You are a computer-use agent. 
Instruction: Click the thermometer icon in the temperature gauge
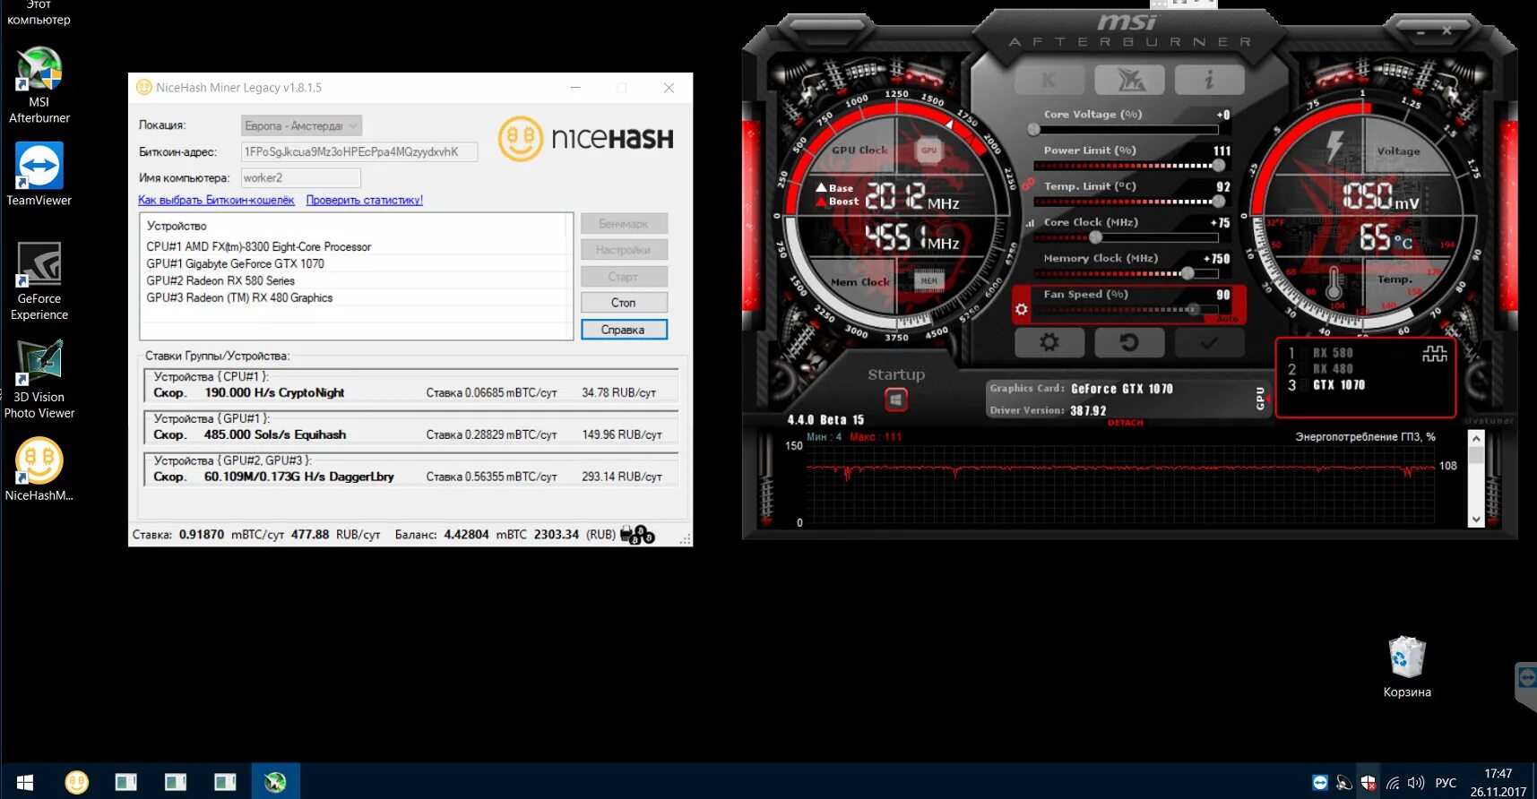(1334, 283)
